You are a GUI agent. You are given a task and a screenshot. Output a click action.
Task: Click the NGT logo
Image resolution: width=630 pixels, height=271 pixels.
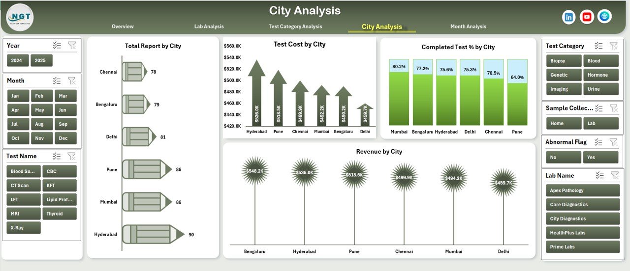pyautogui.click(x=20, y=17)
